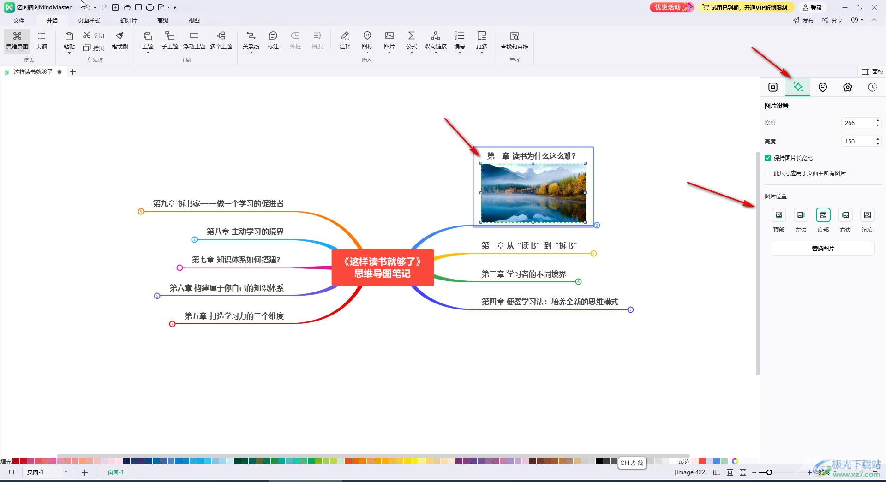Cut the selection with the scissors
This screenshot has height=482, width=886.
coord(94,36)
